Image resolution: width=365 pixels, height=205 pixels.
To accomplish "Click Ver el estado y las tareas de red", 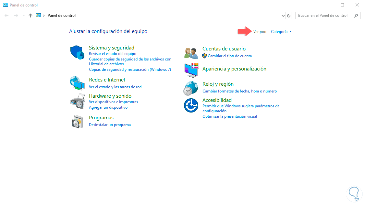I will [x=115, y=87].
